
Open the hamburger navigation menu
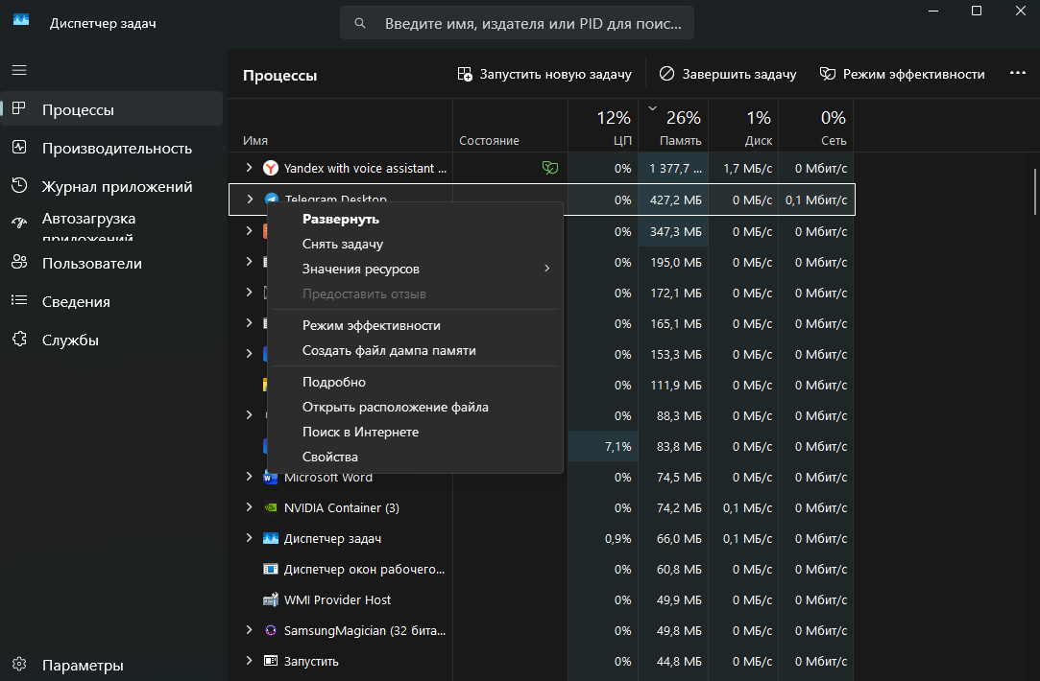point(19,70)
